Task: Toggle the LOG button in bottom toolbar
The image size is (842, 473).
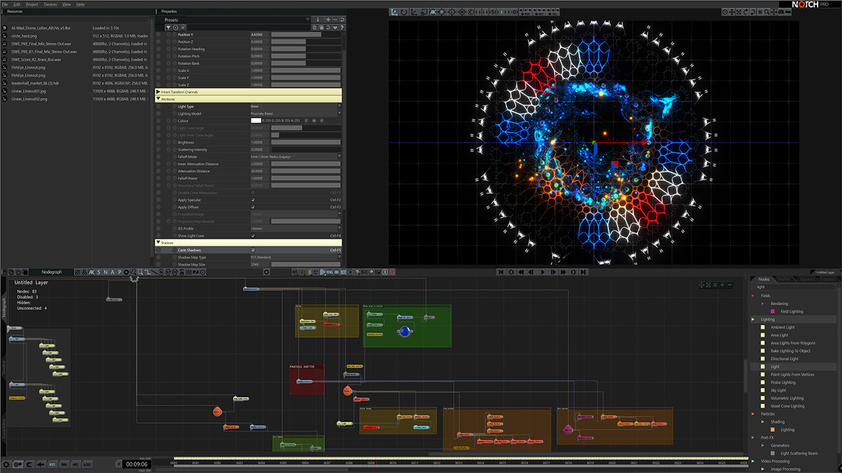Action: pos(87,464)
